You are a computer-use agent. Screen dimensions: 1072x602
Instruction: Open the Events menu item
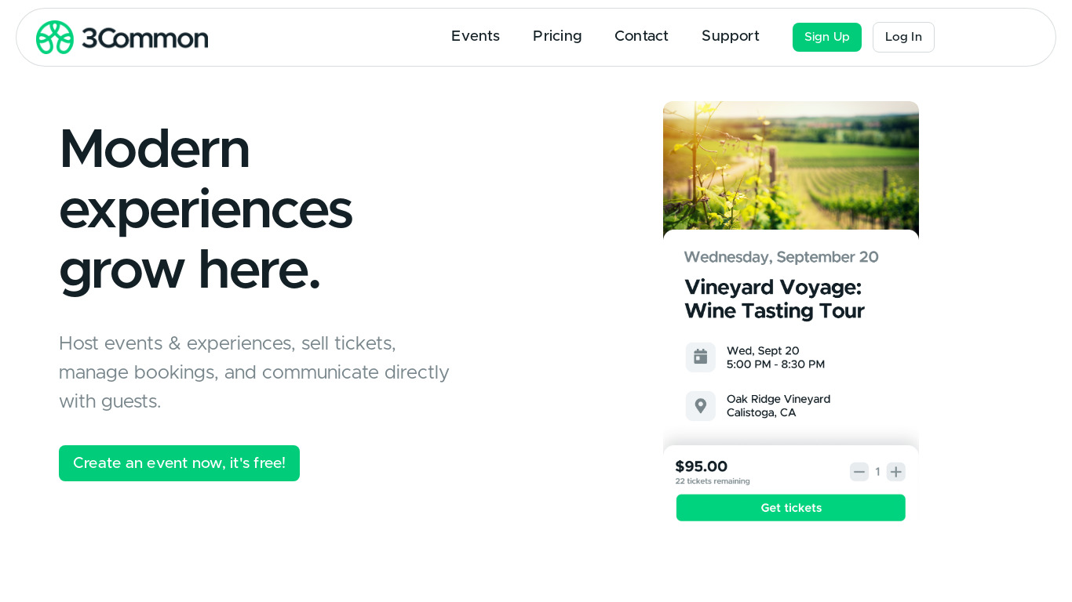[475, 36]
